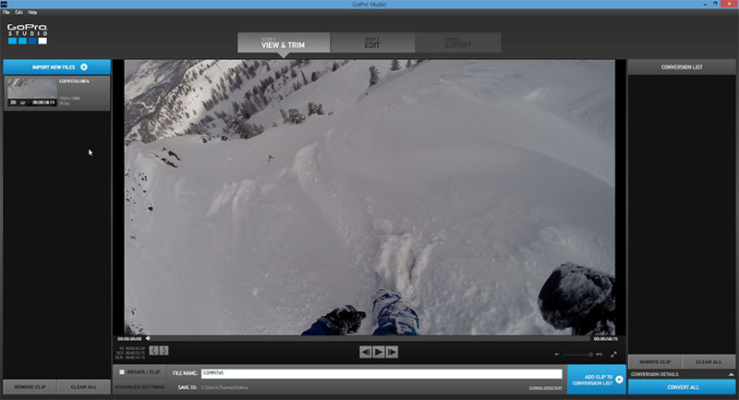Click the speaker icon right of volume slider

pos(600,354)
